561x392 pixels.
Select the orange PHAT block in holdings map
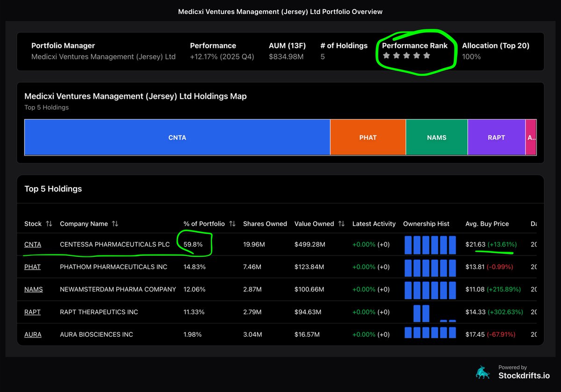coord(368,138)
